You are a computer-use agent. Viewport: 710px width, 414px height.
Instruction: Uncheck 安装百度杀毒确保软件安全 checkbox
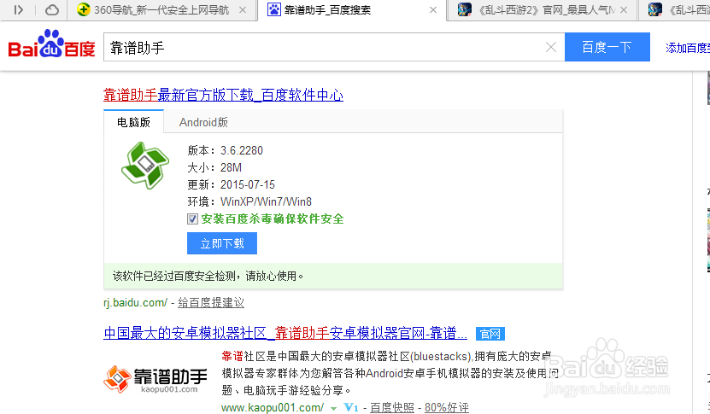click(x=192, y=219)
